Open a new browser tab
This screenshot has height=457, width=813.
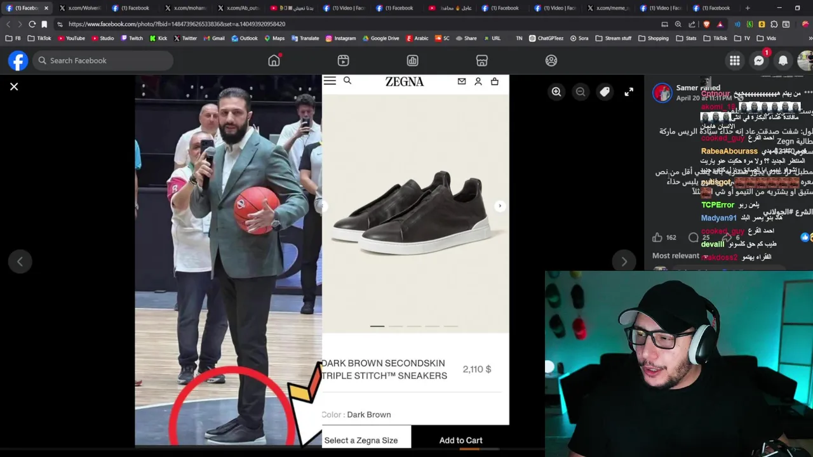748,8
